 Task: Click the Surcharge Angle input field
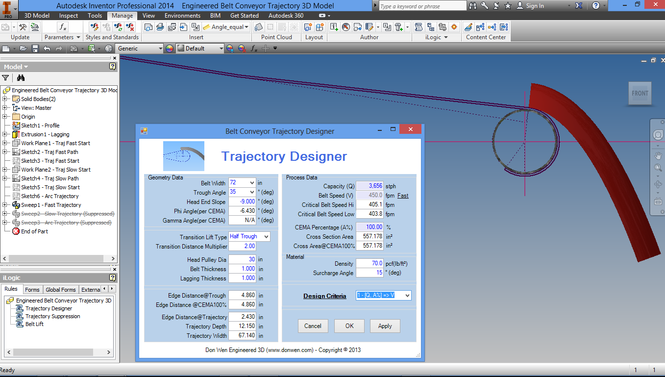coord(369,273)
